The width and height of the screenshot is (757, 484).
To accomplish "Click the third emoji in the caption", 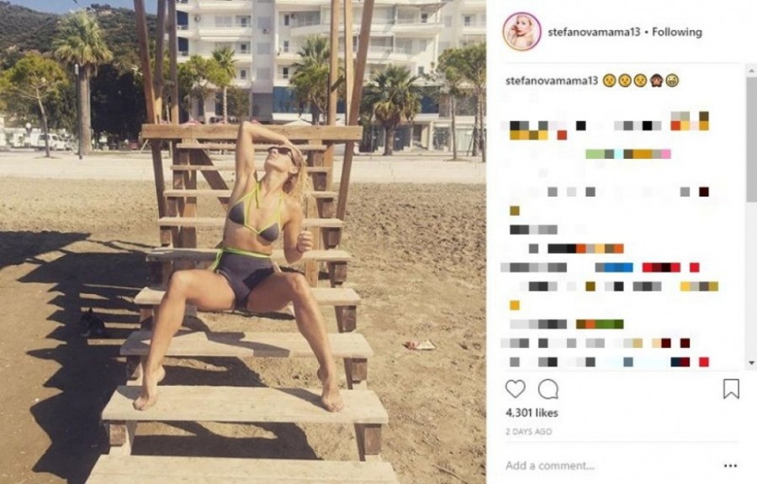I will [x=640, y=81].
